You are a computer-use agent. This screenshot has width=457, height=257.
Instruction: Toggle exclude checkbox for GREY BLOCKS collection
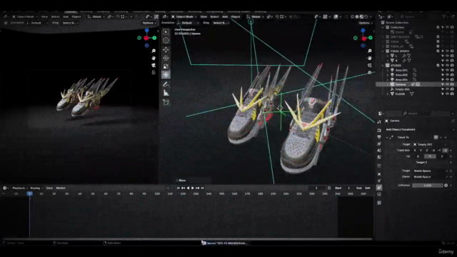click(438, 36)
